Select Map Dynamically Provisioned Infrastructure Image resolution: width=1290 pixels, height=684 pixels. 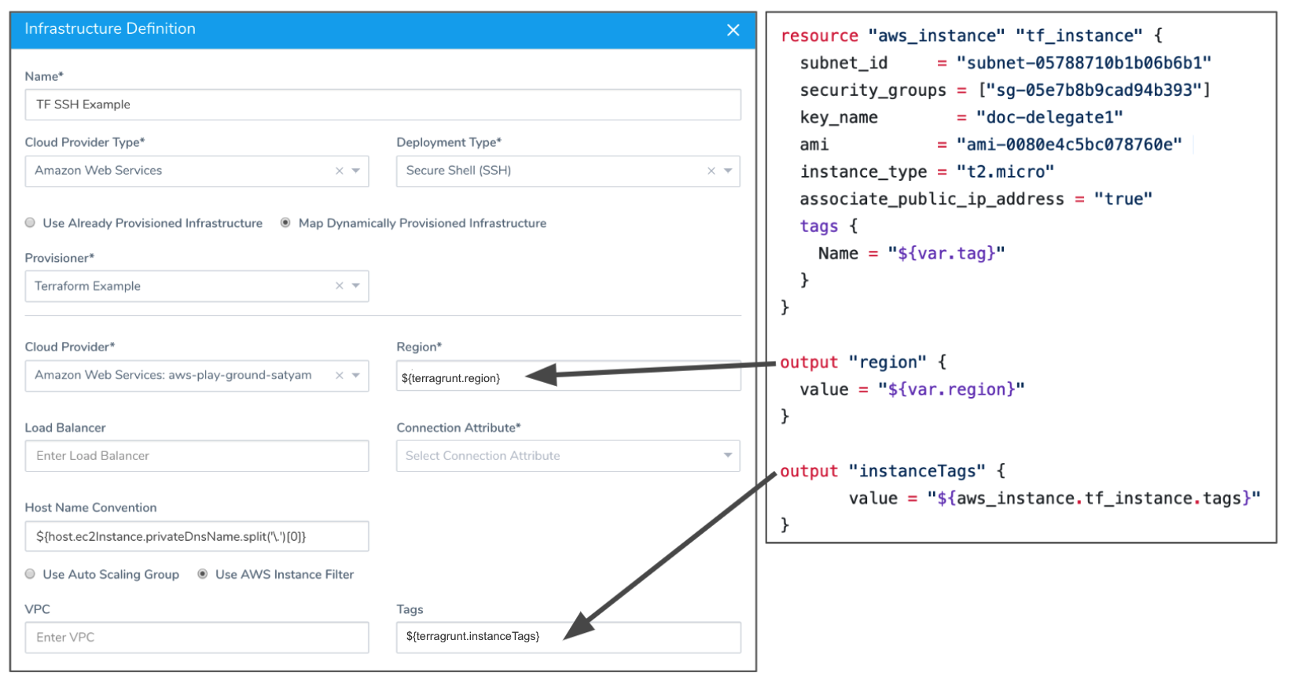pos(285,223)
